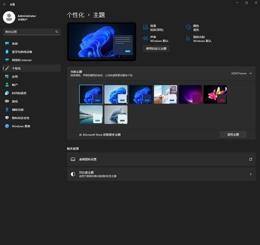Select the highlighted dark blue bloom theme

91,94
